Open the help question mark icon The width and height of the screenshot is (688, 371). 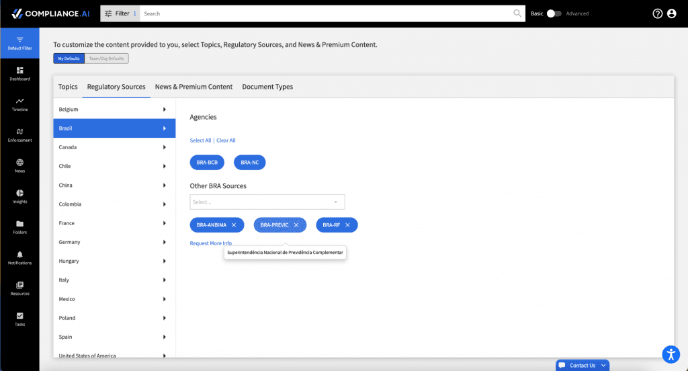point(657,13)
